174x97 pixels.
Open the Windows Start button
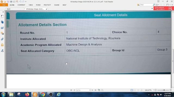tap(3, 95)
